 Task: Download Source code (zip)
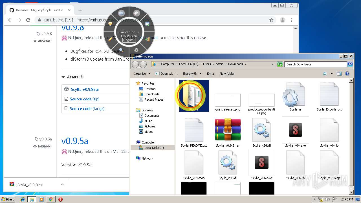tap(84, 99)
